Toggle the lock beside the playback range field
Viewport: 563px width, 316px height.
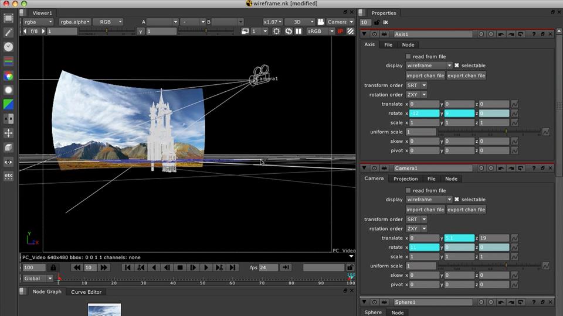[350, 267]
